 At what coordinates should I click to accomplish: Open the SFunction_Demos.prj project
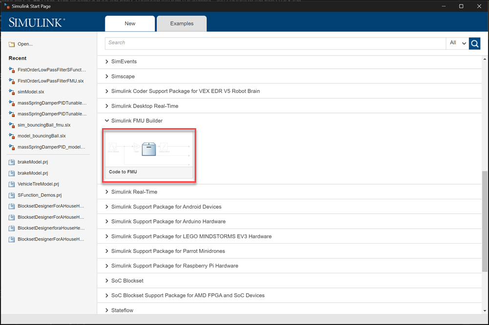pyautogui.click(x=40, y=195)
